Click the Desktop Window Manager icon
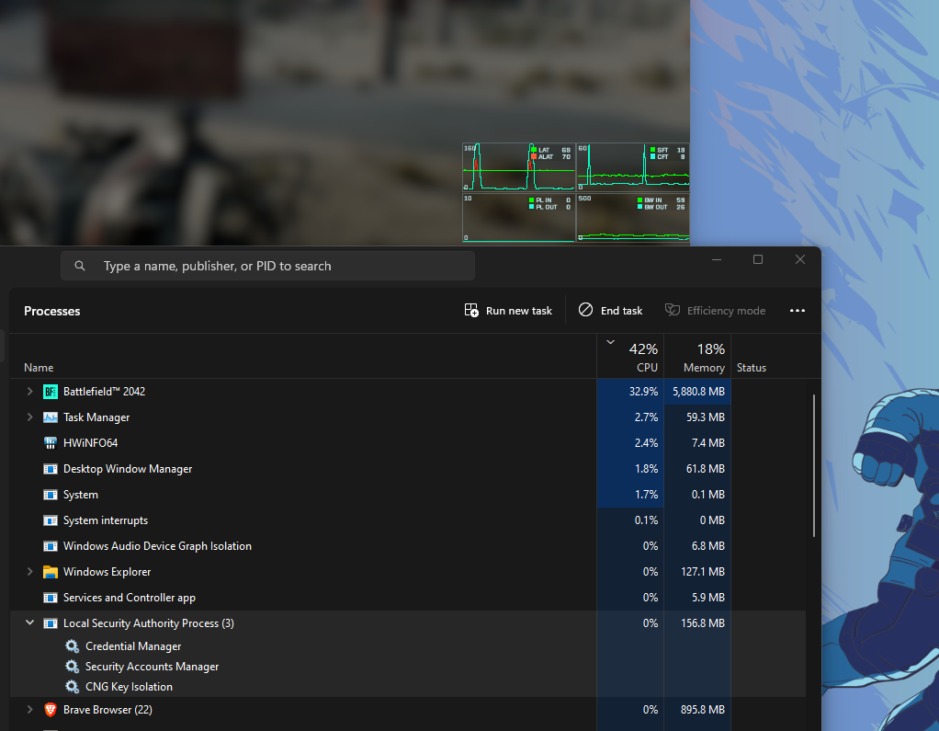The width and height of the screenshot is (939, 731). (x=51, y=469)
